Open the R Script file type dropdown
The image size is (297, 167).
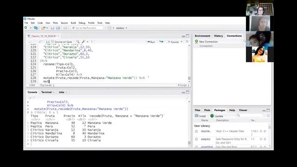183,85
